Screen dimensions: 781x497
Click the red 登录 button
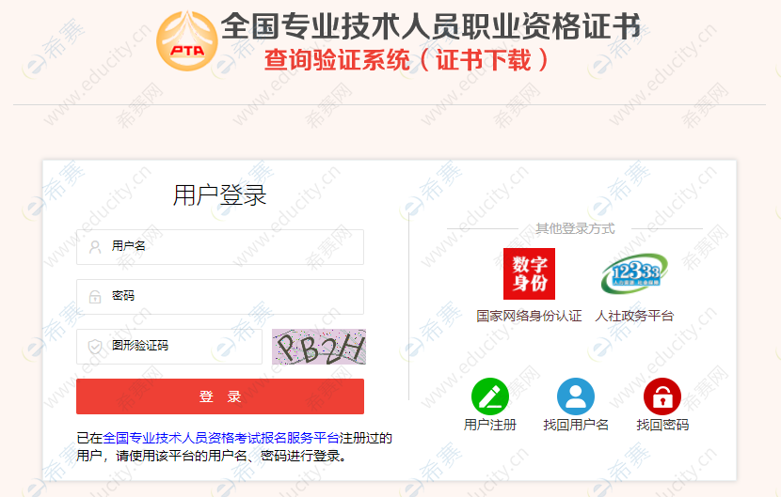220,396
